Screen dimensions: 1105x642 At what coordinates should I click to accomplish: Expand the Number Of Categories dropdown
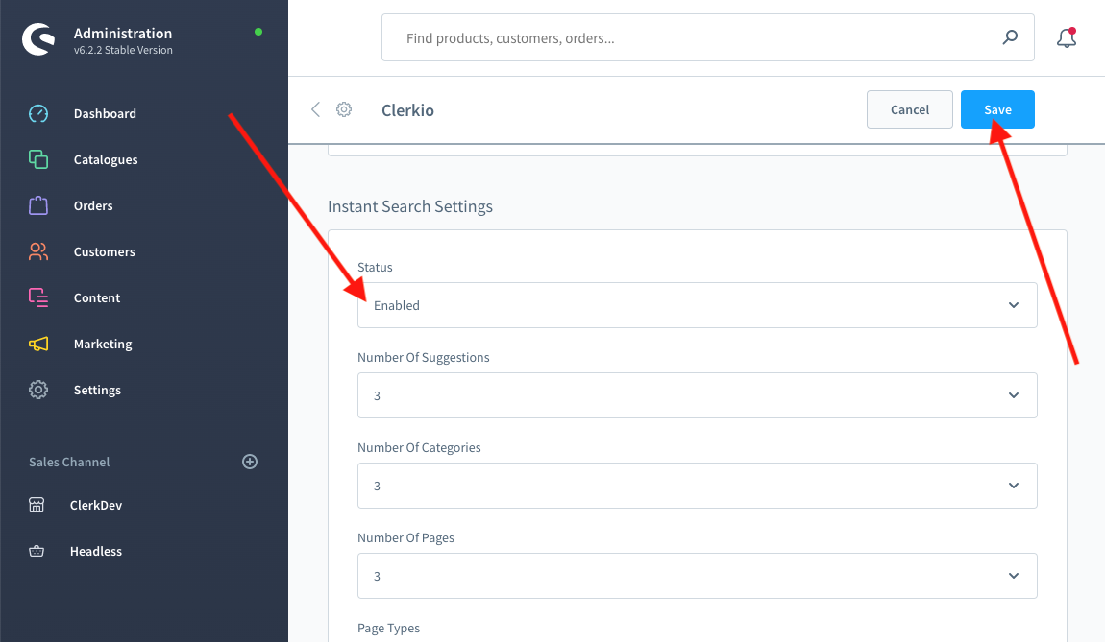(697, 486)
